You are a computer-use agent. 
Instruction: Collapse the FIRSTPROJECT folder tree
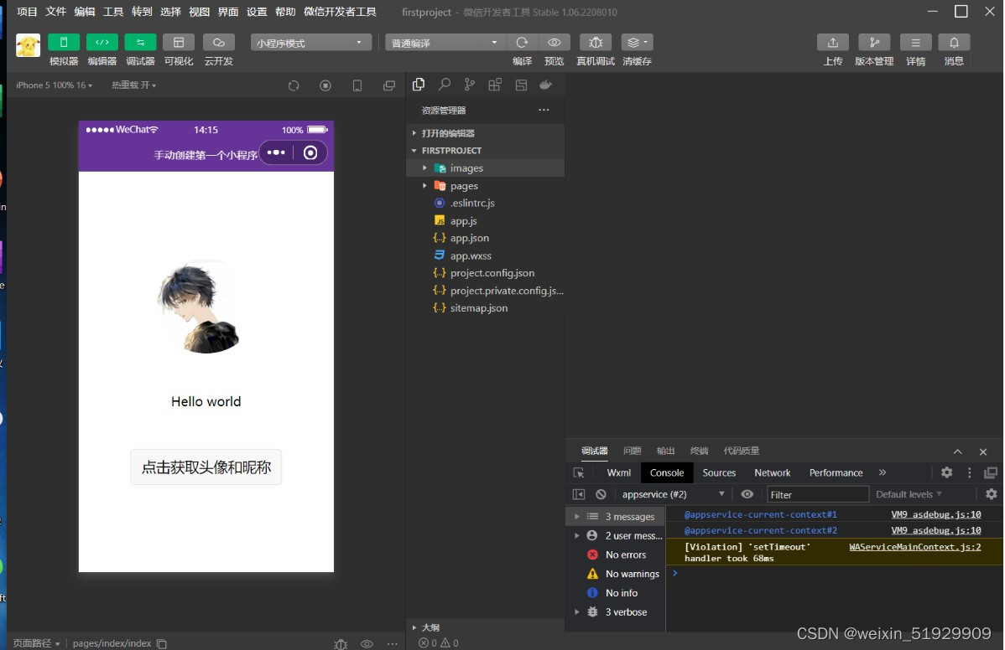coord(485,150)
